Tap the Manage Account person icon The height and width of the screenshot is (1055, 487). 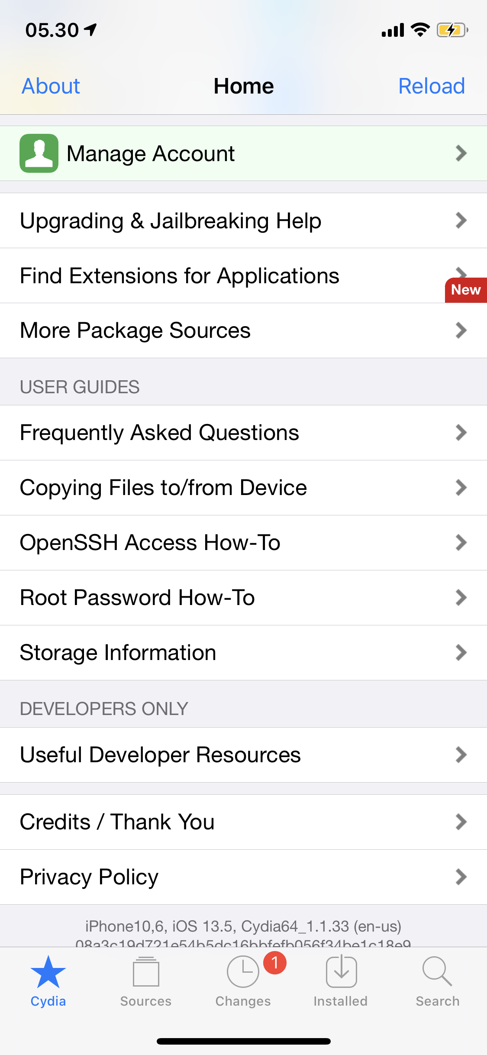39,153
